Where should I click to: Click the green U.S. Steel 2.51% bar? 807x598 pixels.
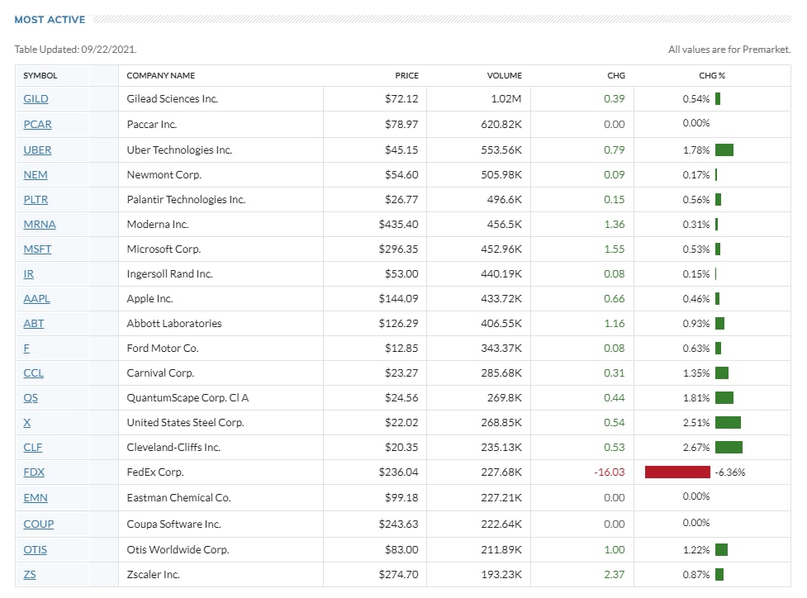(728, 423)
